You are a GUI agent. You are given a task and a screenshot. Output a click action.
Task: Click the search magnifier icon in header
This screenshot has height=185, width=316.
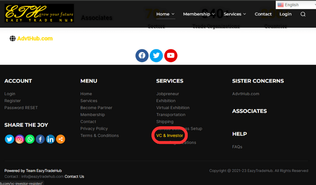tap(303, 14)
